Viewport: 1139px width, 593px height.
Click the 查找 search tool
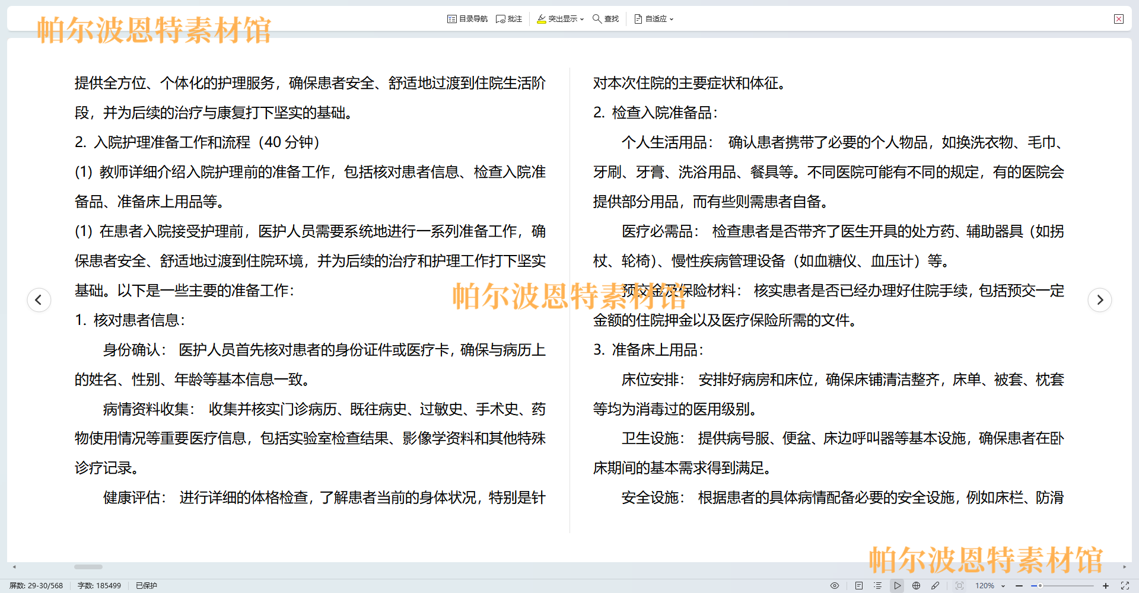pyautogui.click(x=606, y=19)
